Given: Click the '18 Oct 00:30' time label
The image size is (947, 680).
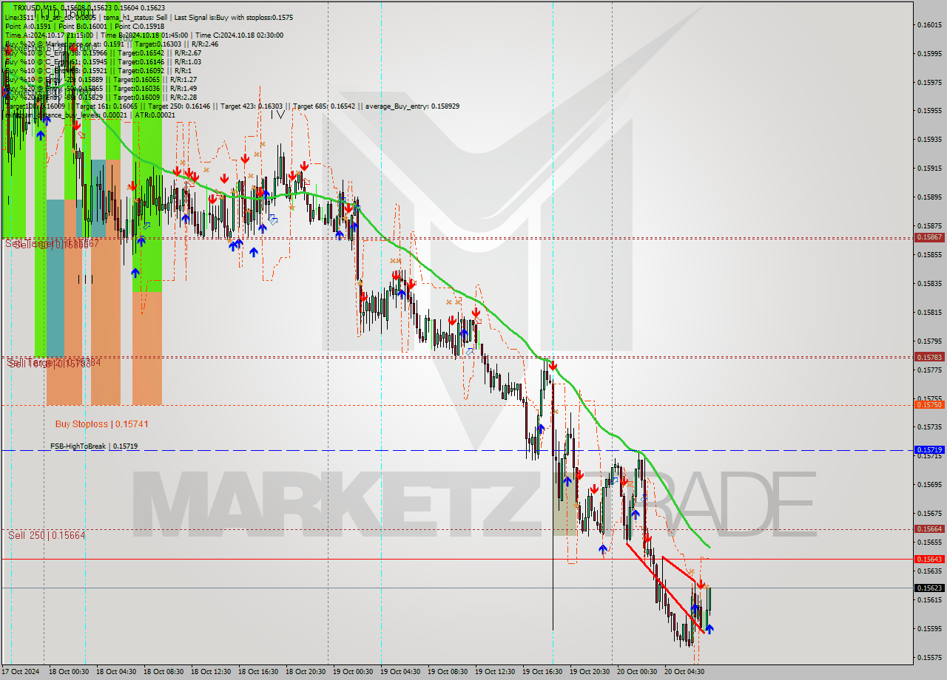Looking at the screenshot, I should coord(69,672).
